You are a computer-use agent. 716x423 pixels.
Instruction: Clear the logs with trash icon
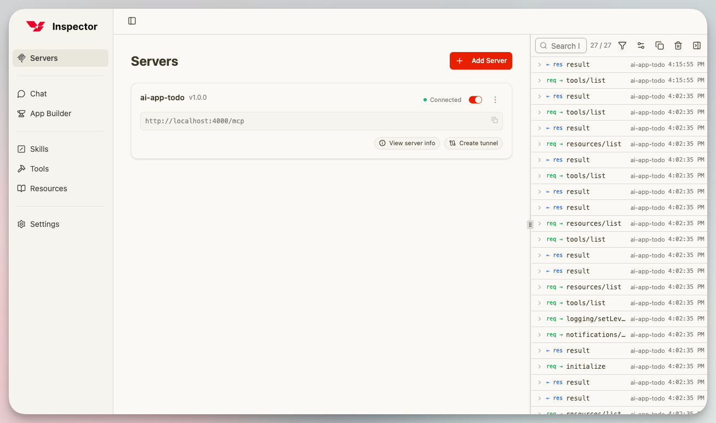pyautogui.click(x=678, y=45)
